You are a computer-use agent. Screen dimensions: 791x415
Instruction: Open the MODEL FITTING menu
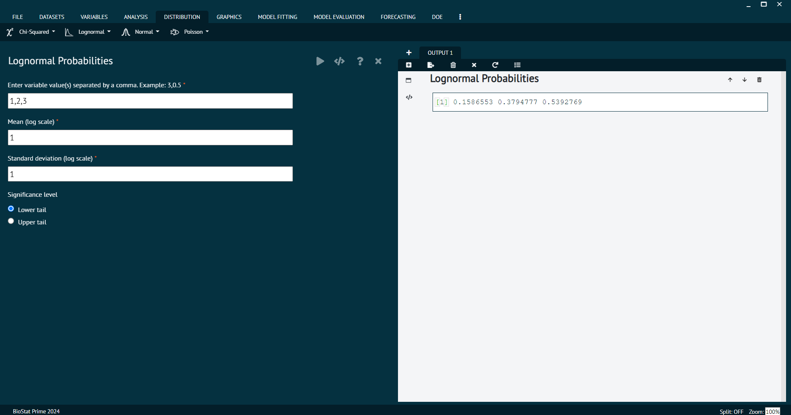(x=278, y=17)
